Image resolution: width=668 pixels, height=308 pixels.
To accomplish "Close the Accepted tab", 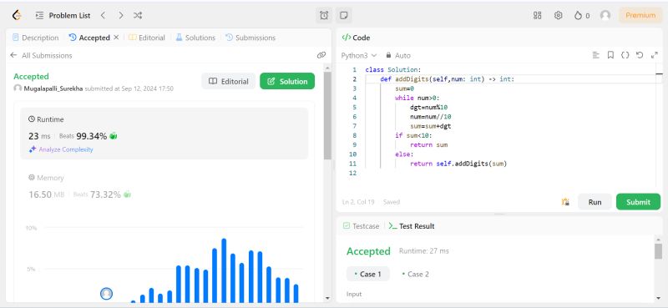I will click(116, 38).
